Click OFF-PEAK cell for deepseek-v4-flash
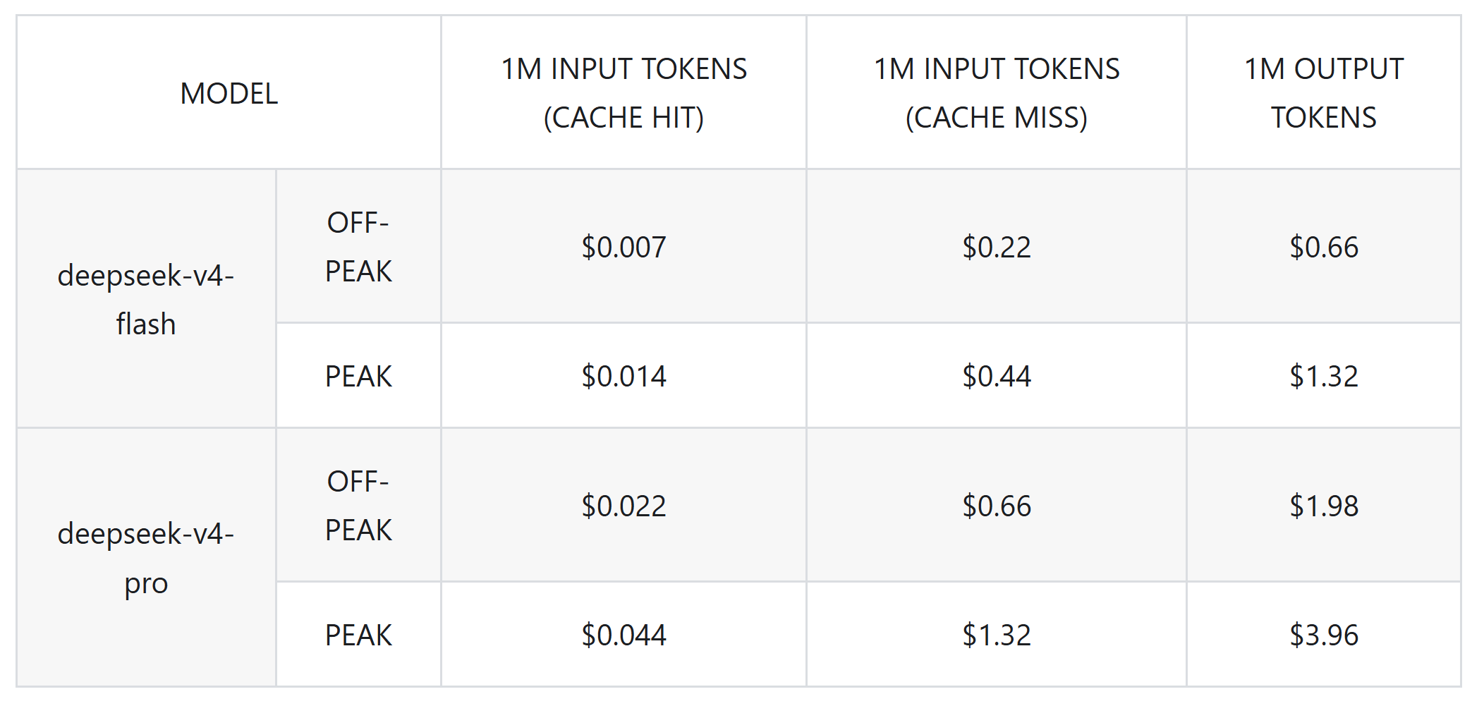This screenshot has height=706, width=1472. [358, 247]
